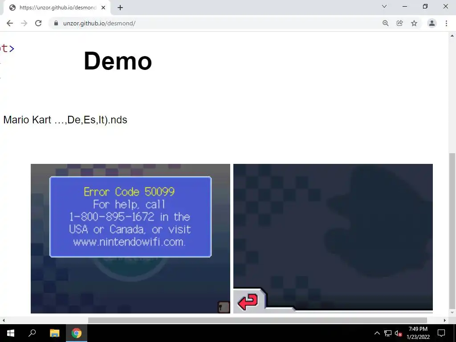
Task: Show hidden system tray icons
Action: coord(377,333)
